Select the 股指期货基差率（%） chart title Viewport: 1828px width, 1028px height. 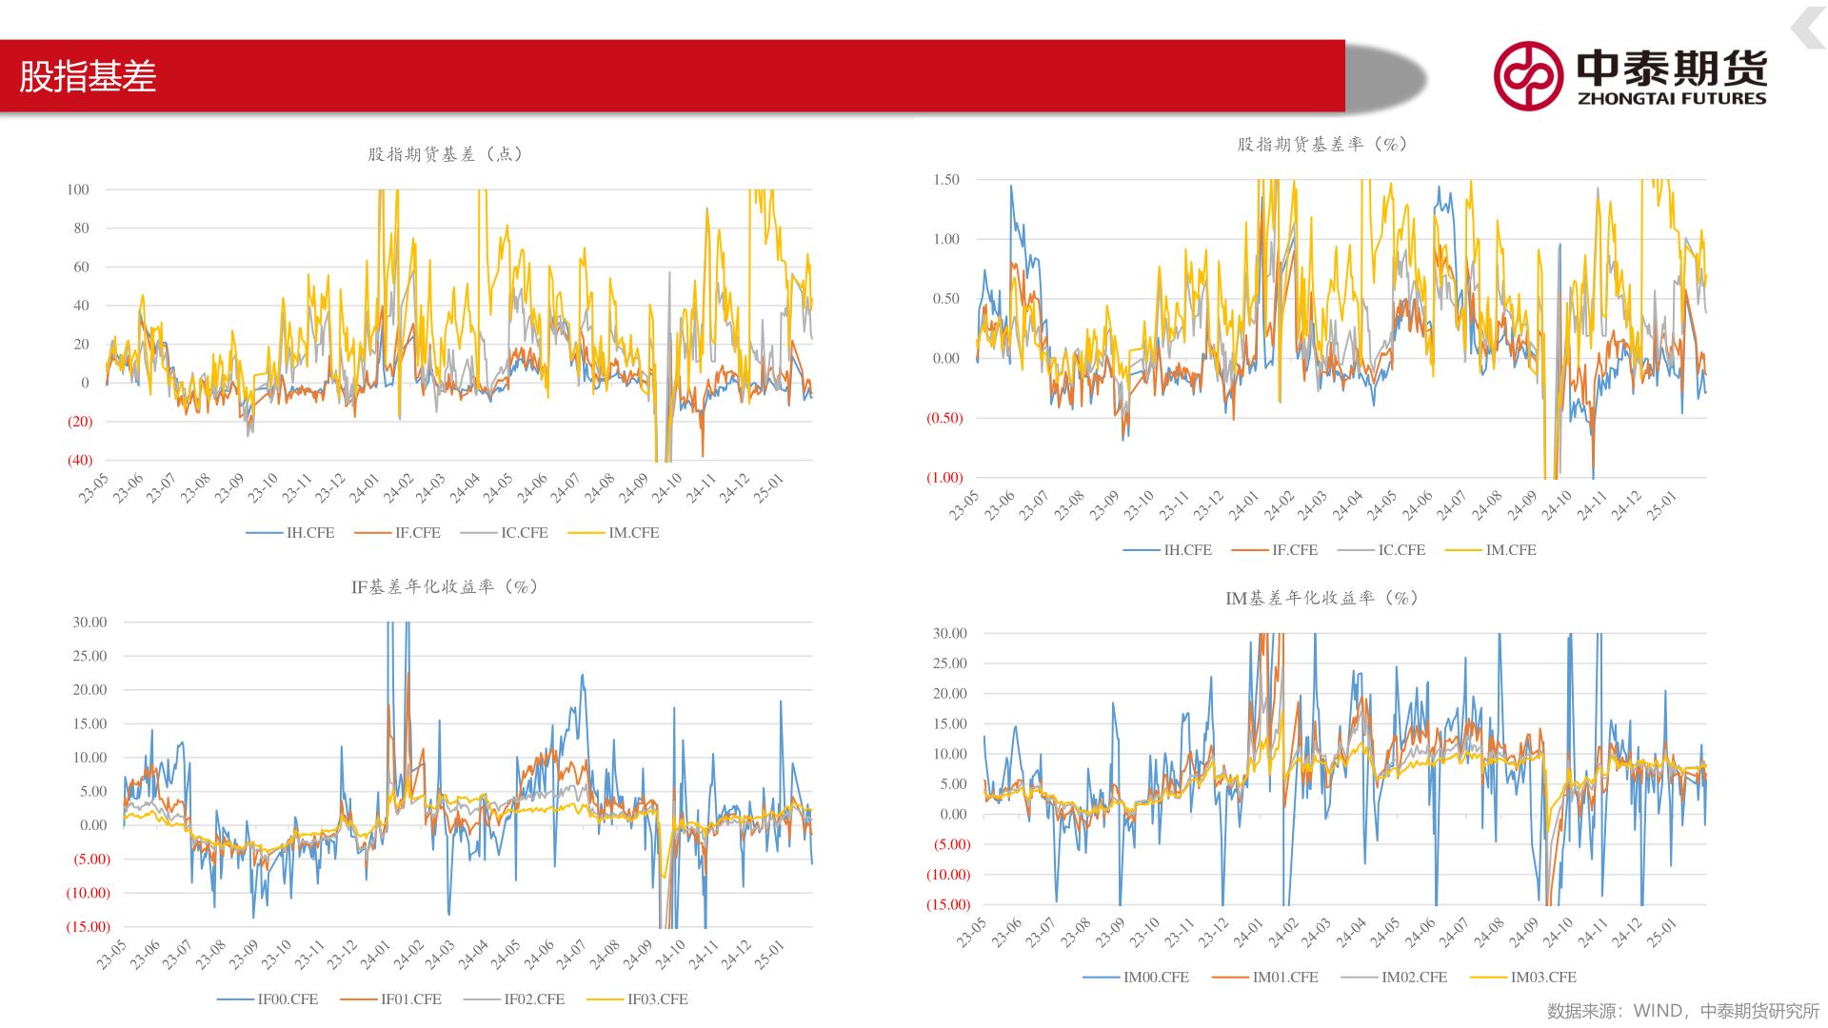click(x=1322, y=145)
